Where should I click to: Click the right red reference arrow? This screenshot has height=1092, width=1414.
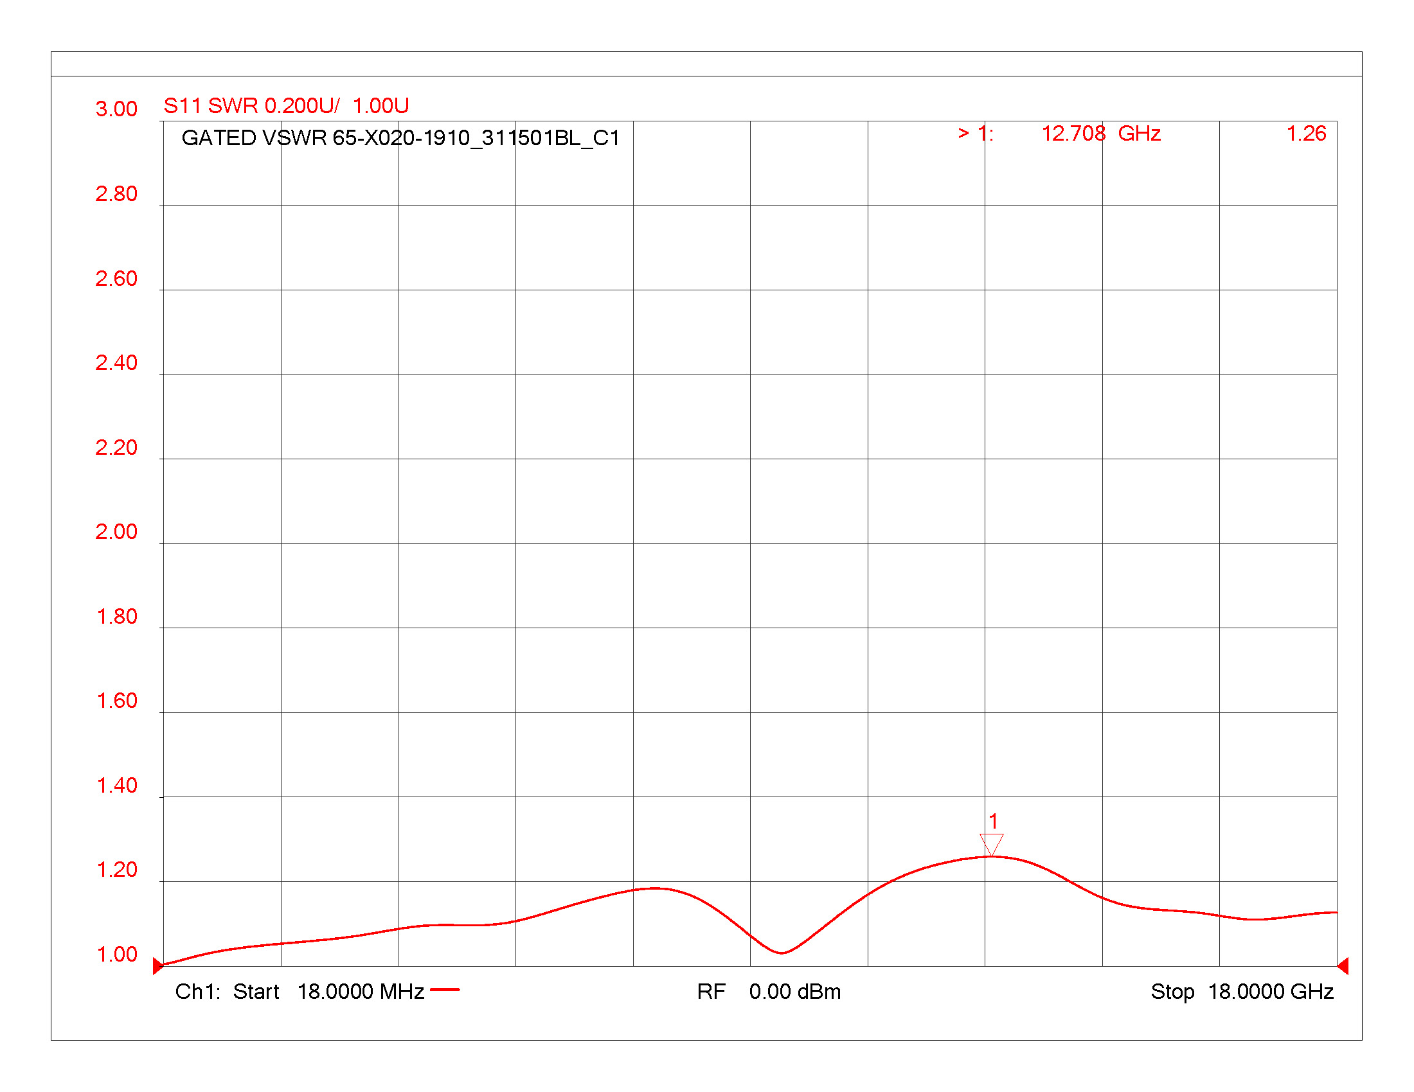(1343, 966)
